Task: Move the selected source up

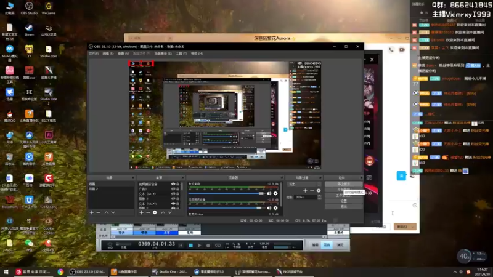Action: 163,212
